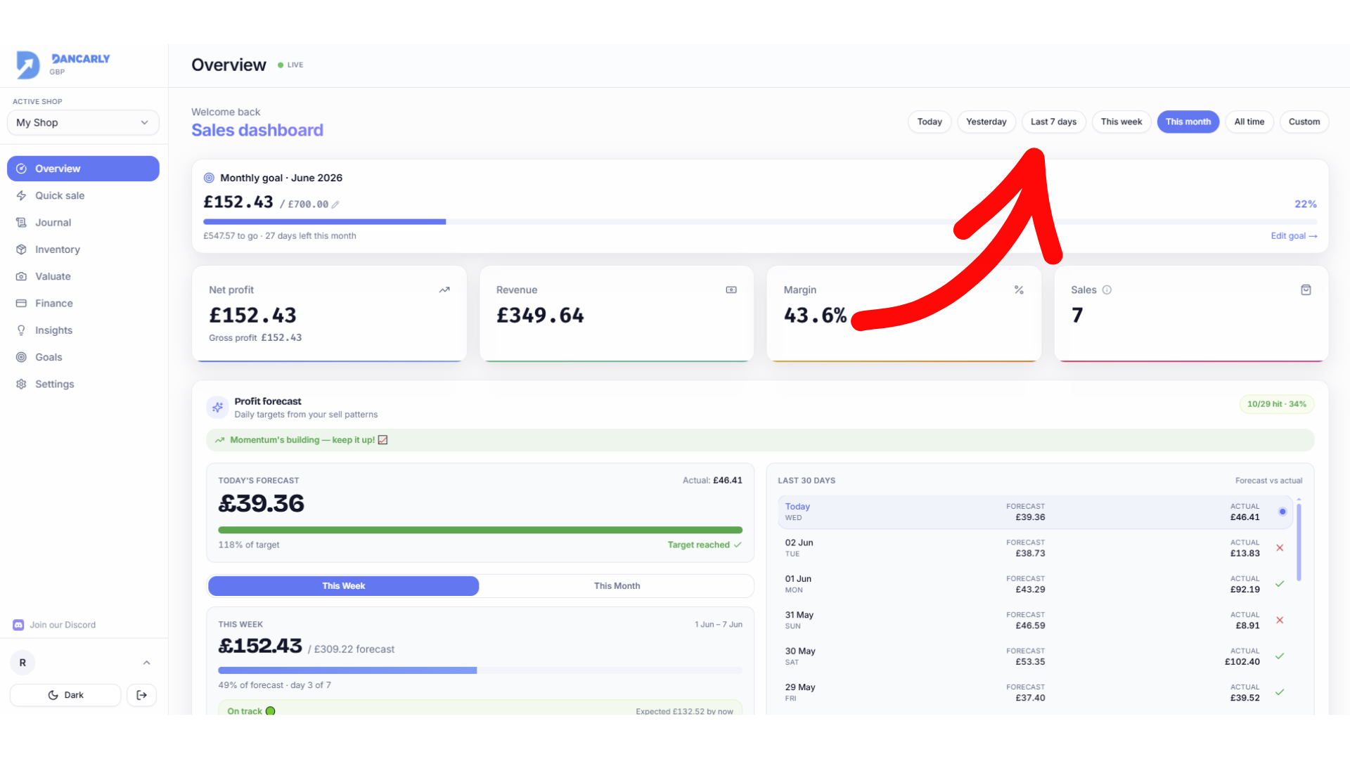Choose the Custom date range filter
Screen dimensions: 1350x759
click(x=1304, y=122)
